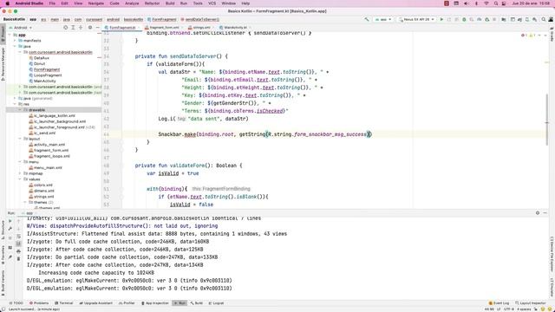555x312 pixels.
Task: Collapse the layout folder in the tree
Action: click(x=20, y=139)
